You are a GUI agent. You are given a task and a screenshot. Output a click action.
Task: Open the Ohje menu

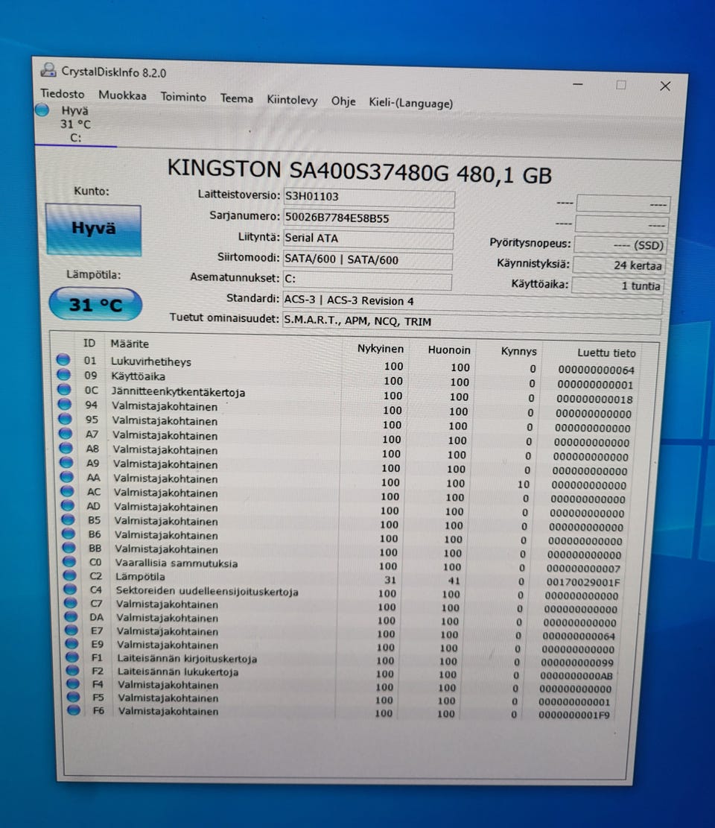(343, 101)
